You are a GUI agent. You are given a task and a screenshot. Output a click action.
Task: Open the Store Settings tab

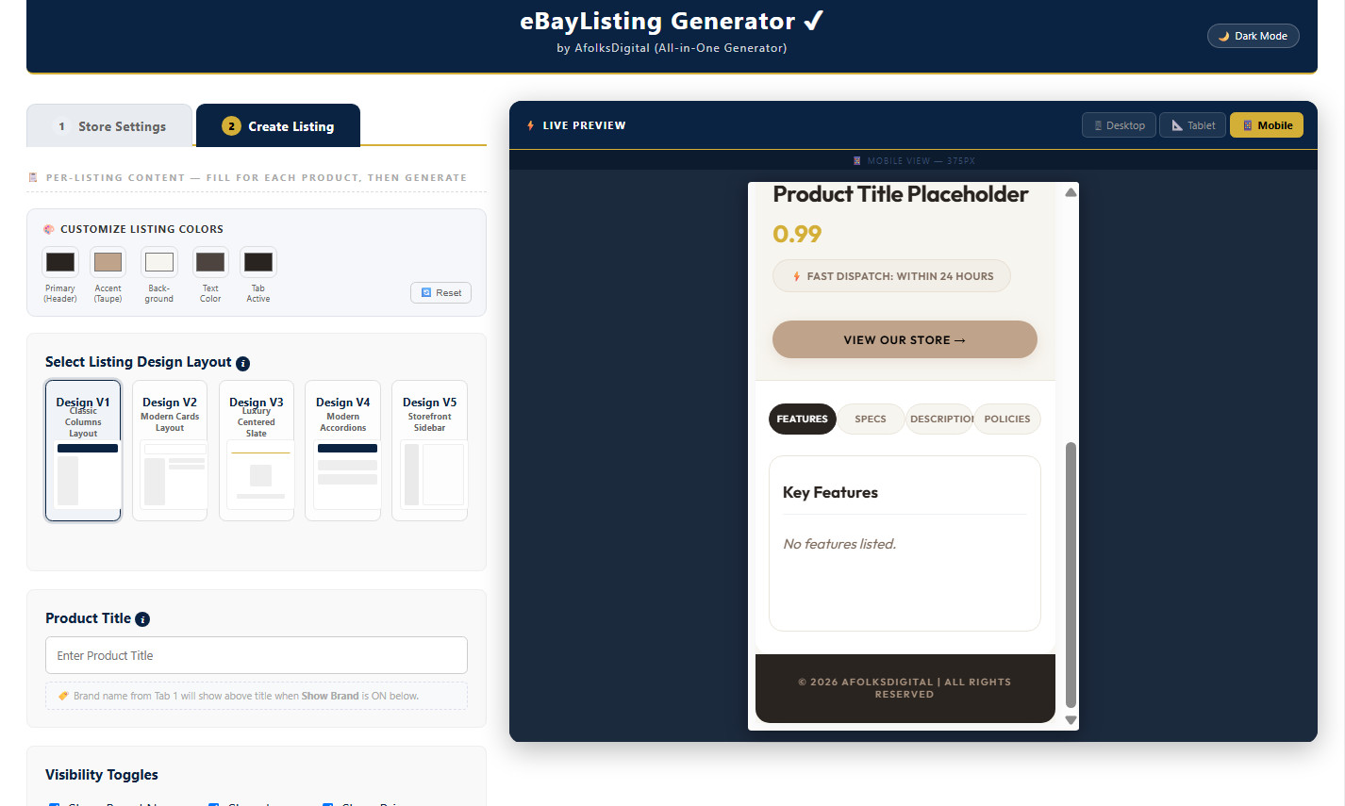click(109, 126)
